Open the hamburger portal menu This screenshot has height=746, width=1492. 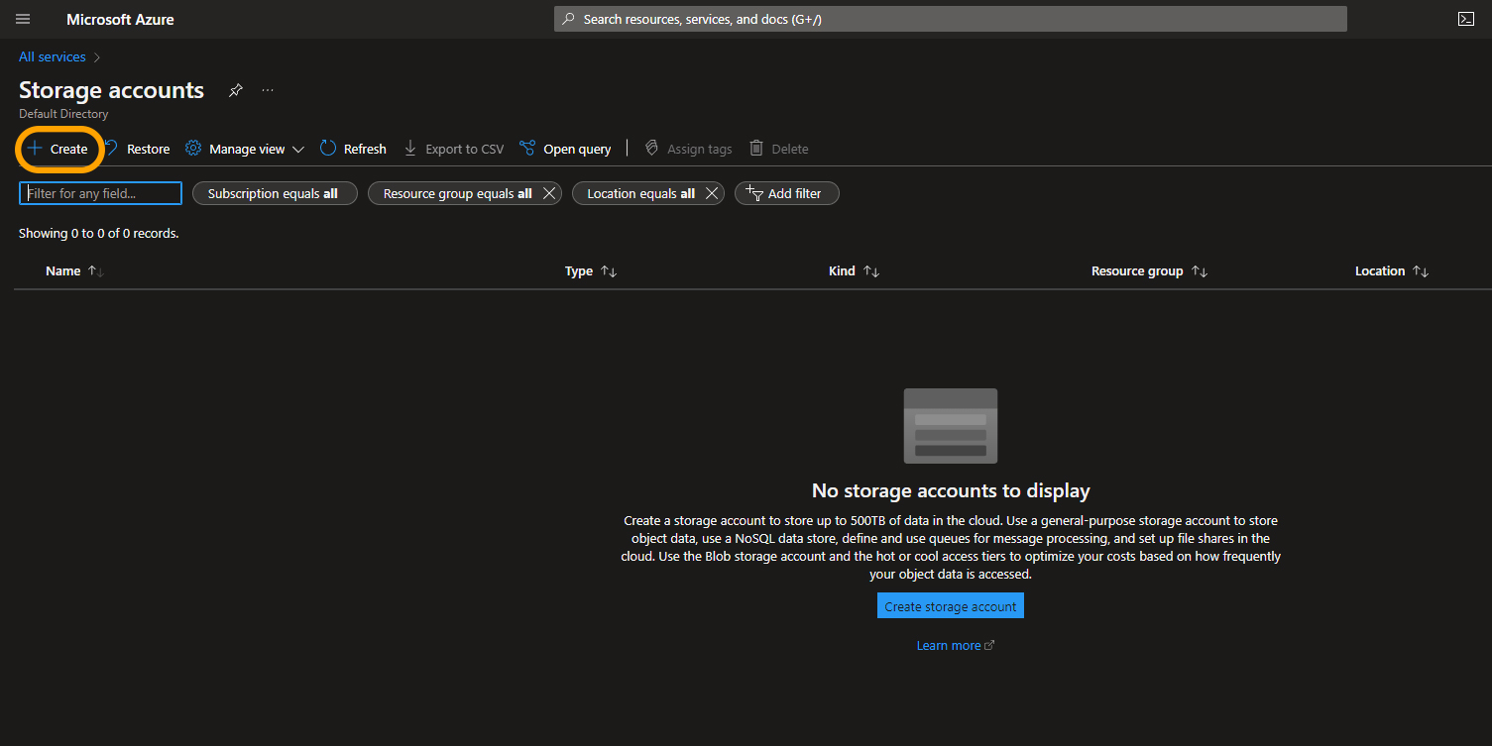pyautogui.click(x=23, y=19)
